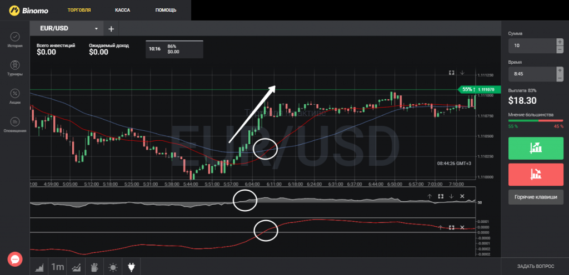The width and height of the screenshot is (569, 275).
Task: Open the live chat bubble
Action: click(15, 259)
